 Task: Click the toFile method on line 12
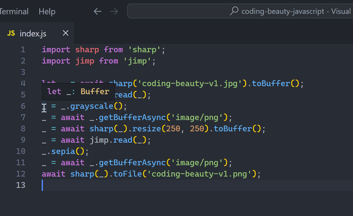(x=127, y=174)
